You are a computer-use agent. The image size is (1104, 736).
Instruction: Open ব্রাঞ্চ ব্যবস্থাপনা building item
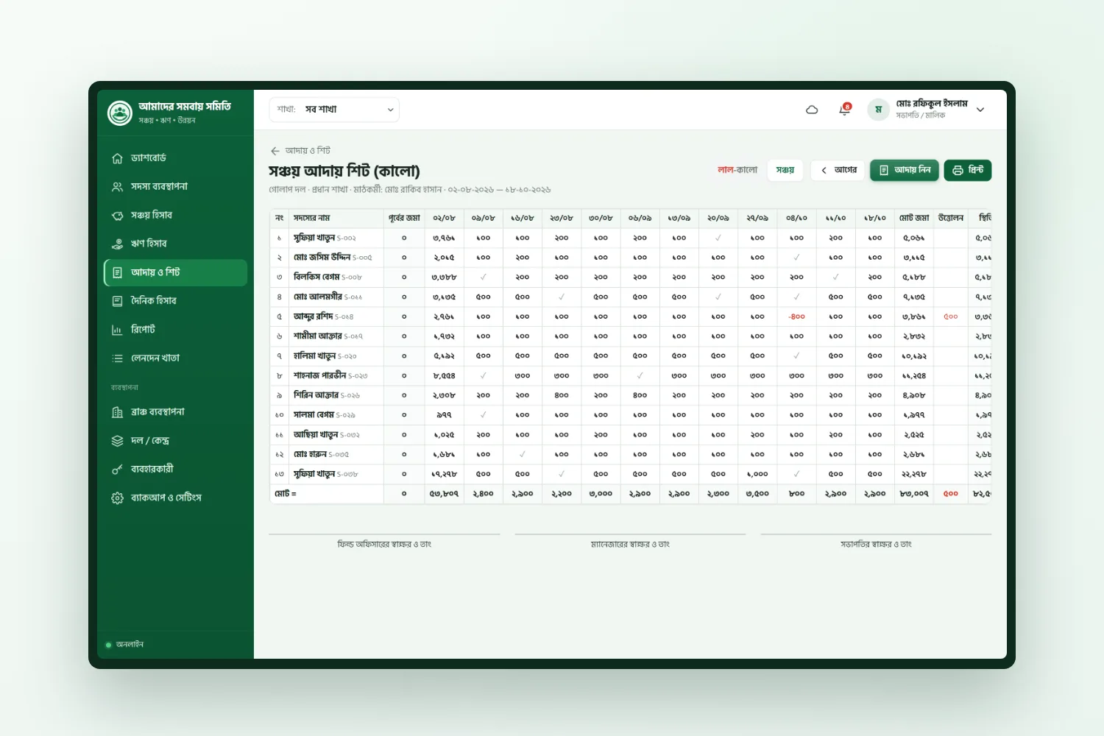[x=175, y=412]
